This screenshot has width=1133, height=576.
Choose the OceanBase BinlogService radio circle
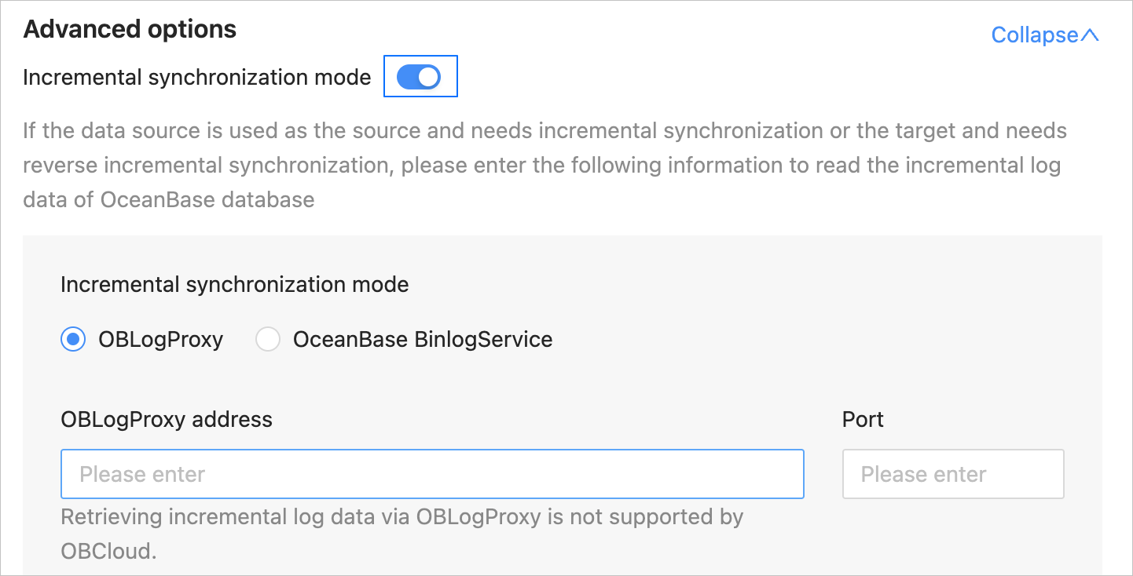(x=268, y=340)
